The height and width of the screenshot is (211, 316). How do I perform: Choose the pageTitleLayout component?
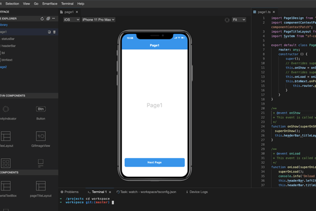coord(41,187)
